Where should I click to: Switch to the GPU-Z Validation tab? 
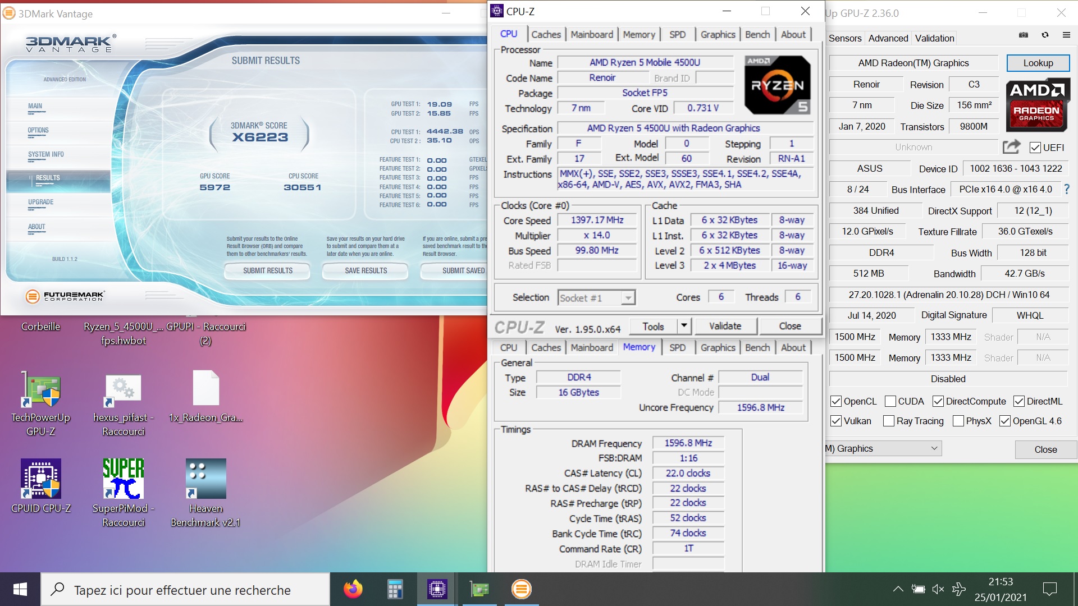pos(934,38)
